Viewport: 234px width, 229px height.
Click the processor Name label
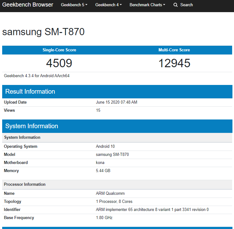pyautogui.click(x=9, y=193)
